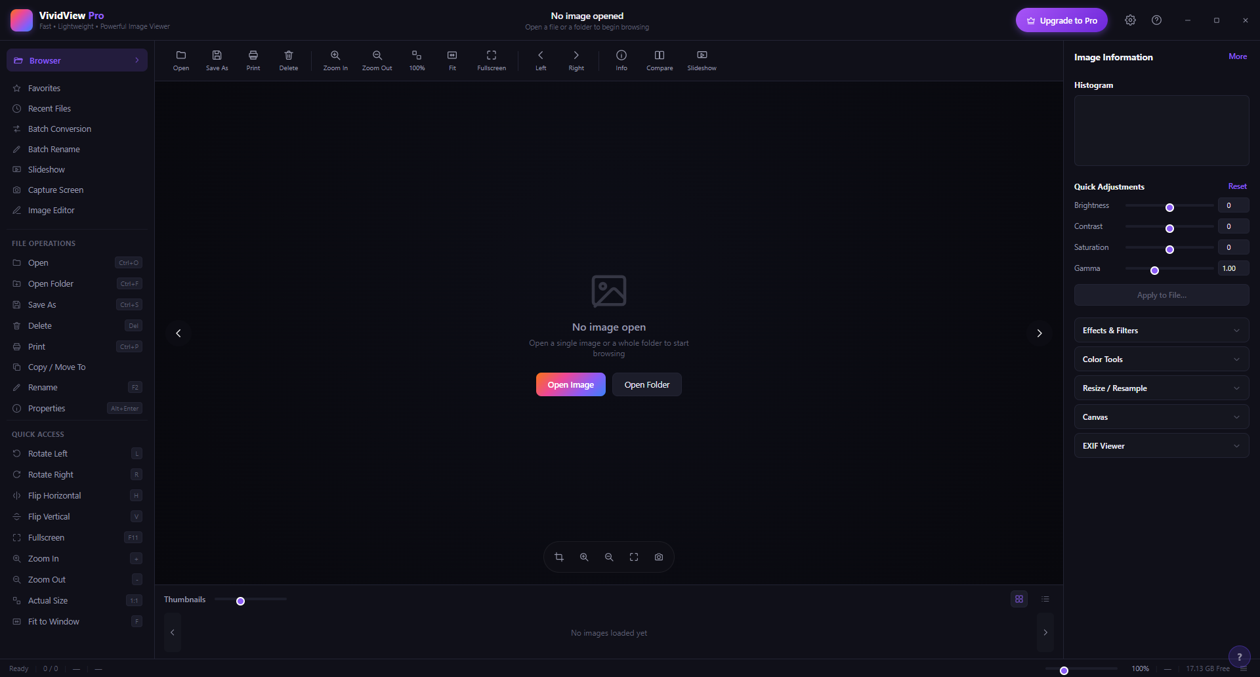
Task: Go to next image with right viewer arrow
Action: click(1039, 333)
